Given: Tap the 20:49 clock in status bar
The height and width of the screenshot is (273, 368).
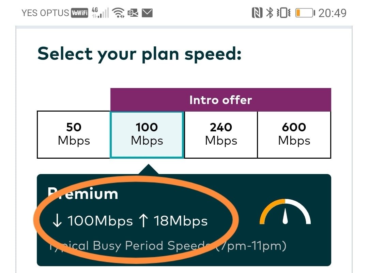Looking at the screenshot, I should pyautogui.click(x=332, y=13).
